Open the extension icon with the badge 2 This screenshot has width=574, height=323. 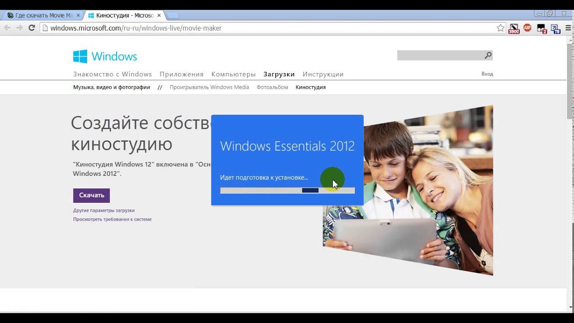coord(542,29)
